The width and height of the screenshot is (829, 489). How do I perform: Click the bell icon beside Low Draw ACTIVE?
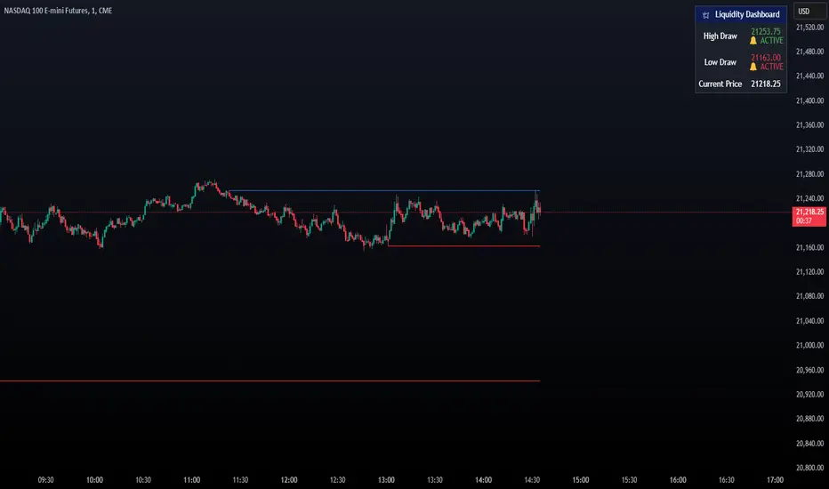(x=753, y=67)
